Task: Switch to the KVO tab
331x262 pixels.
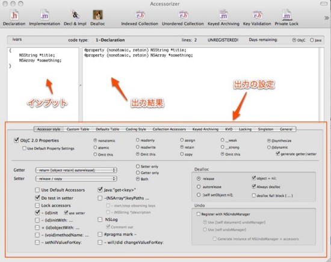Action: 229,129
